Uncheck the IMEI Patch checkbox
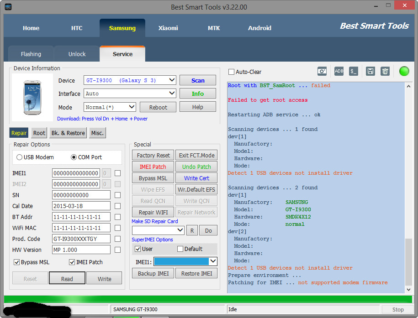The width and height of the screenshot is (418, 318). [72, 262]
